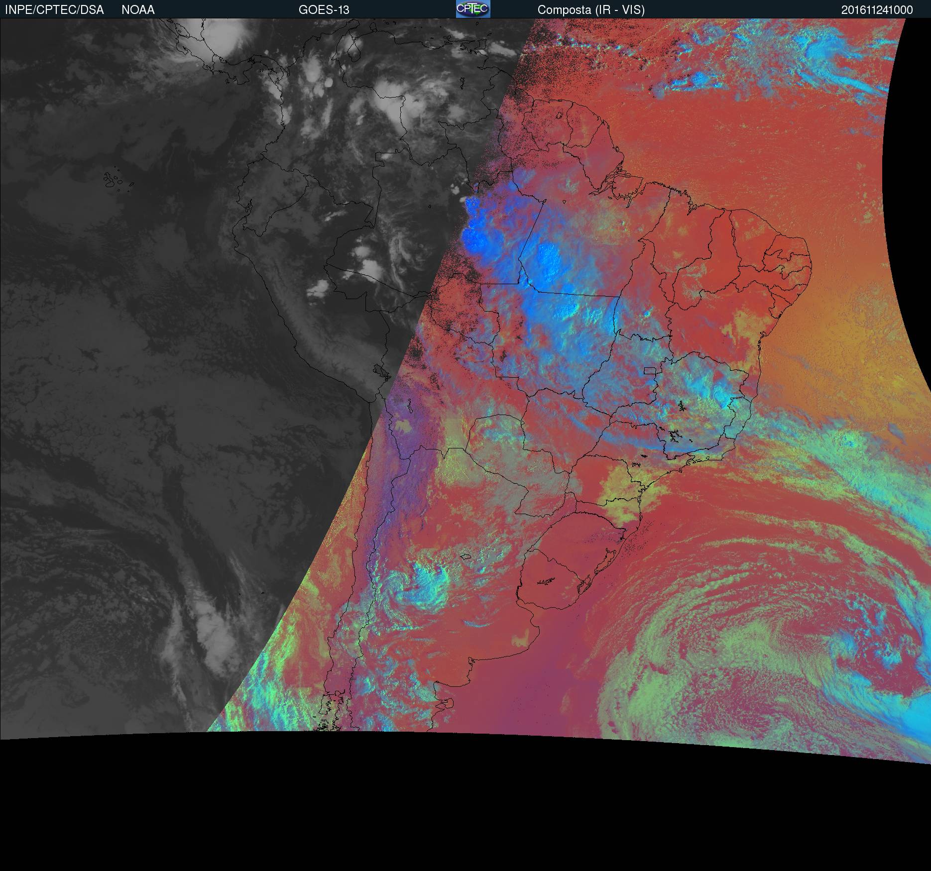
Task: Click the CPTEC logo in header
Action: [x=473, y=9]
